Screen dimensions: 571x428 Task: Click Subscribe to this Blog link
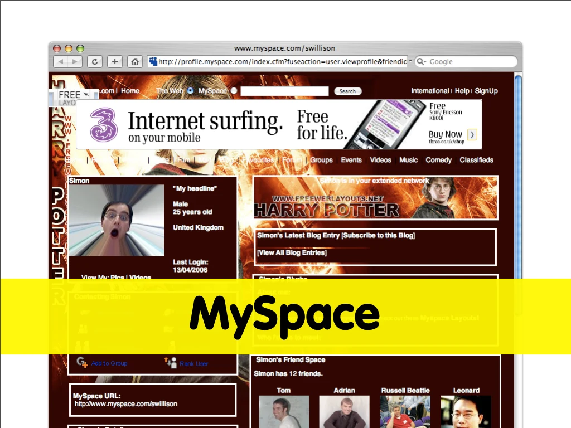pyautogui.click(x=378, y=236)
